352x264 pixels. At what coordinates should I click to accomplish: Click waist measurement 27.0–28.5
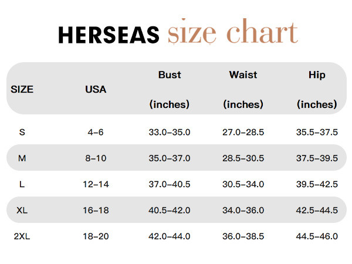click(243, 132)
